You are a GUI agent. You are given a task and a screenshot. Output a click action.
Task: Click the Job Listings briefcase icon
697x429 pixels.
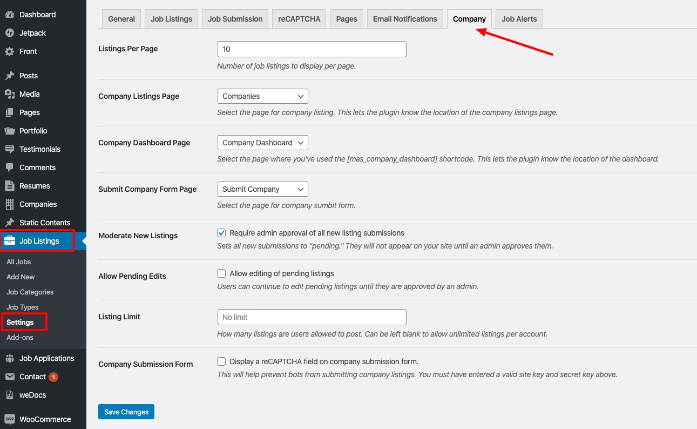(9, 241)
